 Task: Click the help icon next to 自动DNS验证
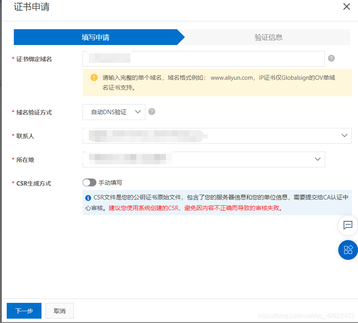(152, 112)
